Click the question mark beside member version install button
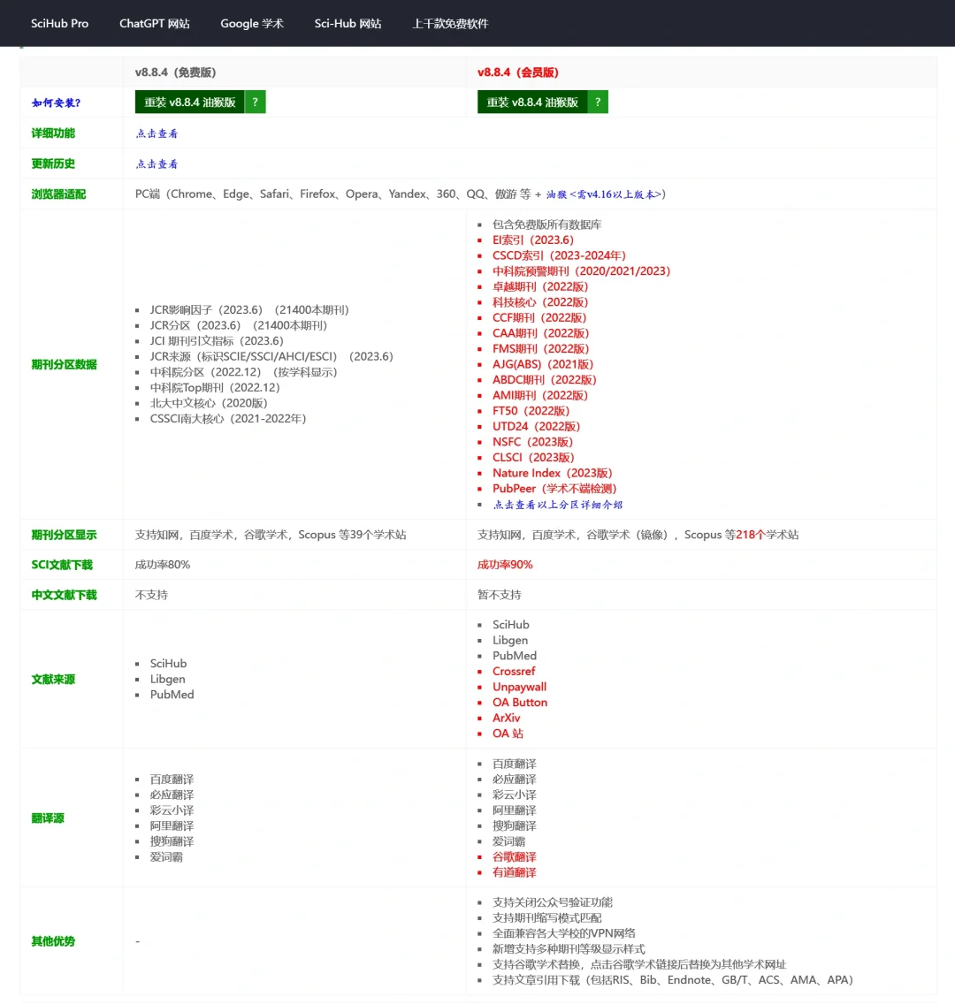 click(x=598, y=102)
